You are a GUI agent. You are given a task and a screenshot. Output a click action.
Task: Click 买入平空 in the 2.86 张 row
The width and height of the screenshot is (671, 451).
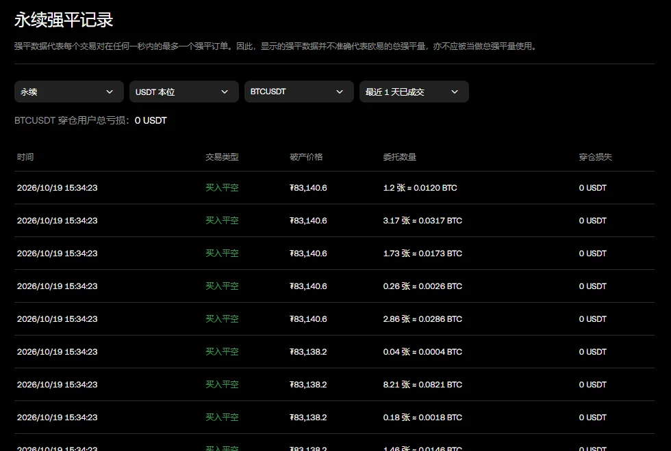(x=222, y=319)
